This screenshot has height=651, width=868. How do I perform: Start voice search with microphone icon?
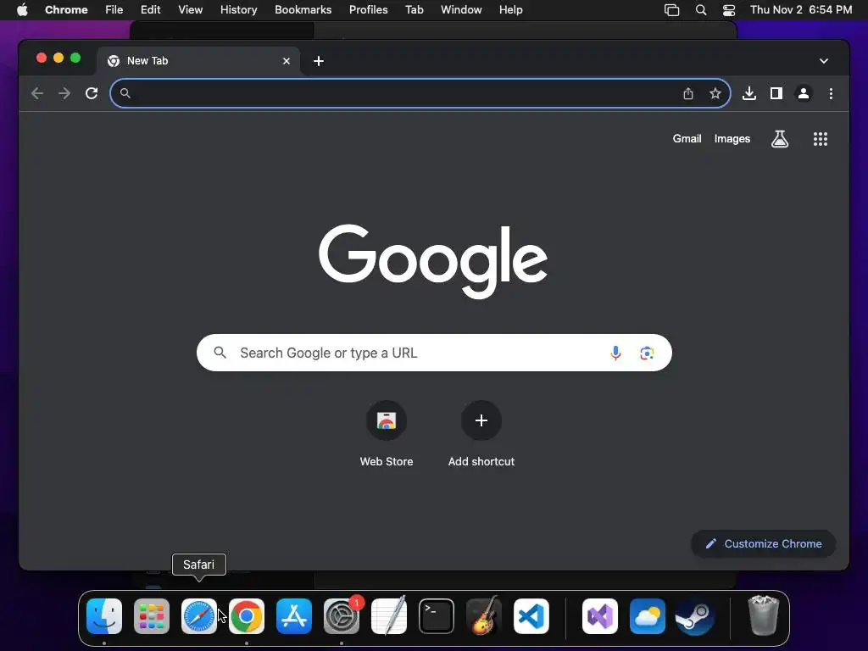point(615,353)
